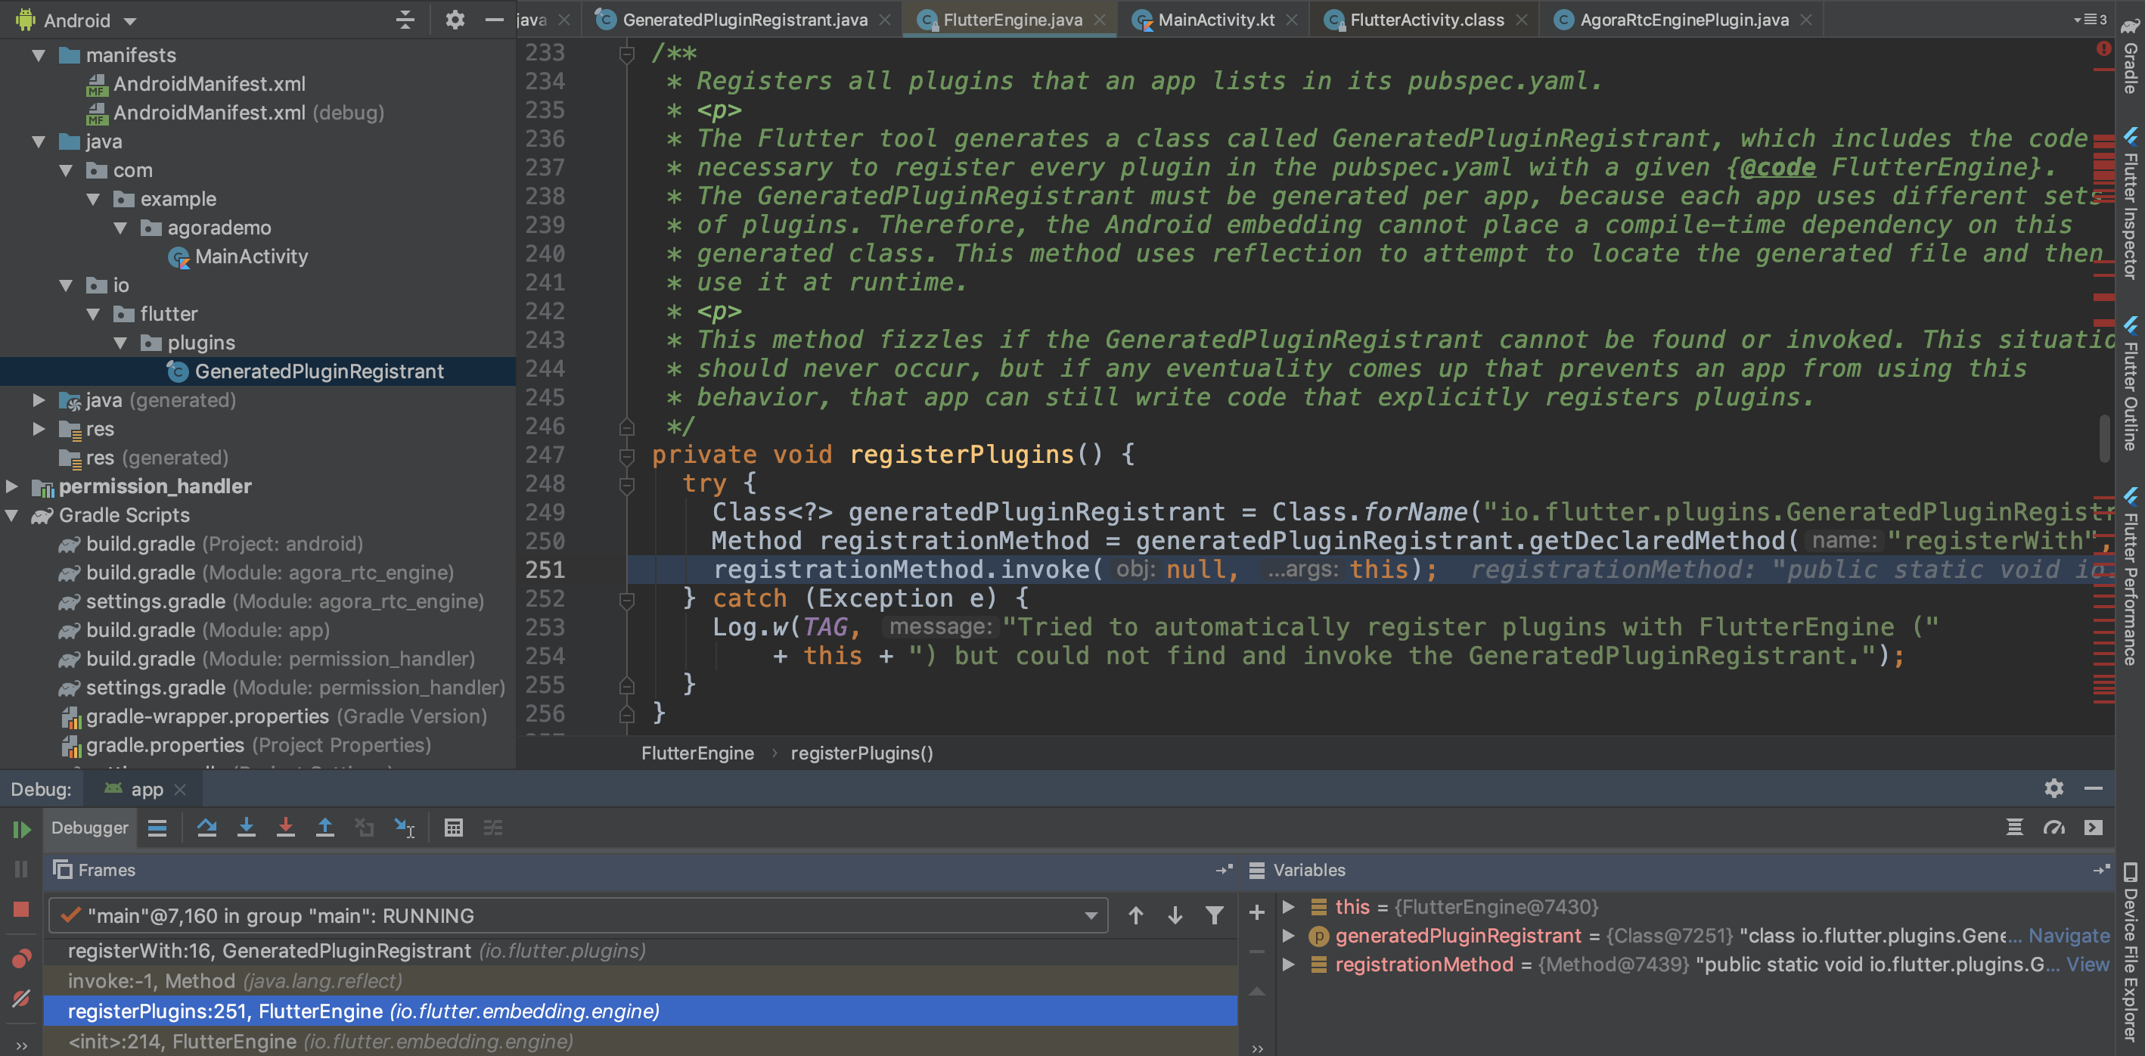Click the Step Into icon
Viewport: 2145px width, 1056px height.
click(x=247, y=828)
